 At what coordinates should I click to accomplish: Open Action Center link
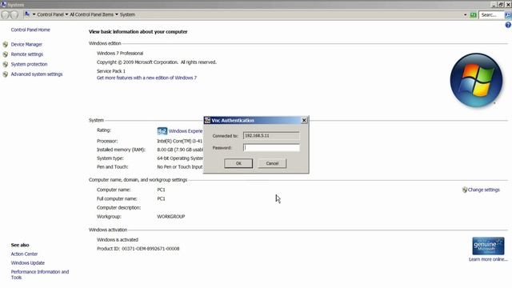point(24,254)
